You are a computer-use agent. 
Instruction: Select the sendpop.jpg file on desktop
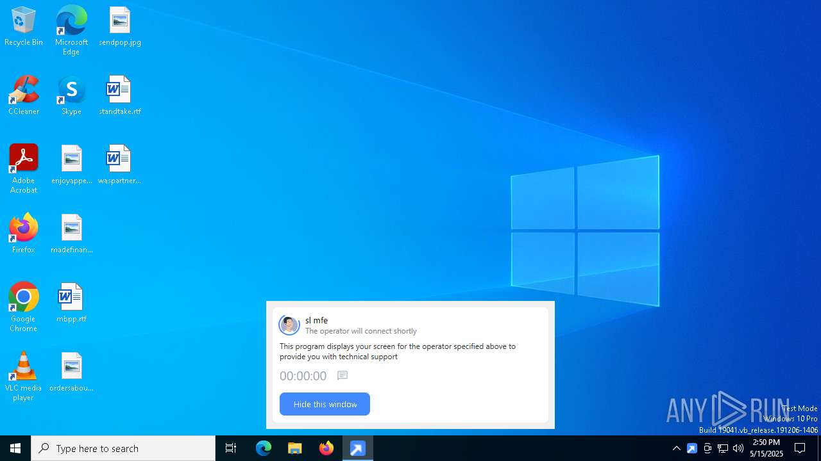pos(120,27)
